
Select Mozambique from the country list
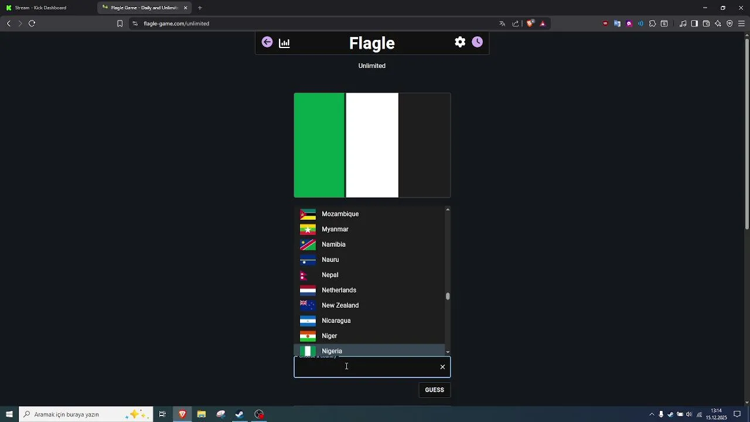[x=370, y=214]
